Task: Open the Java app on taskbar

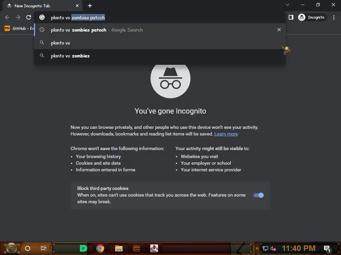Action: point(154,248)
